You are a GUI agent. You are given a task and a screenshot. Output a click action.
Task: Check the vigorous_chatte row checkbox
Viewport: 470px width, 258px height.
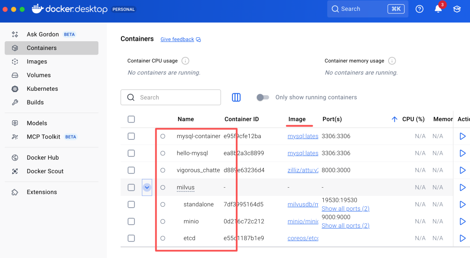131,170
